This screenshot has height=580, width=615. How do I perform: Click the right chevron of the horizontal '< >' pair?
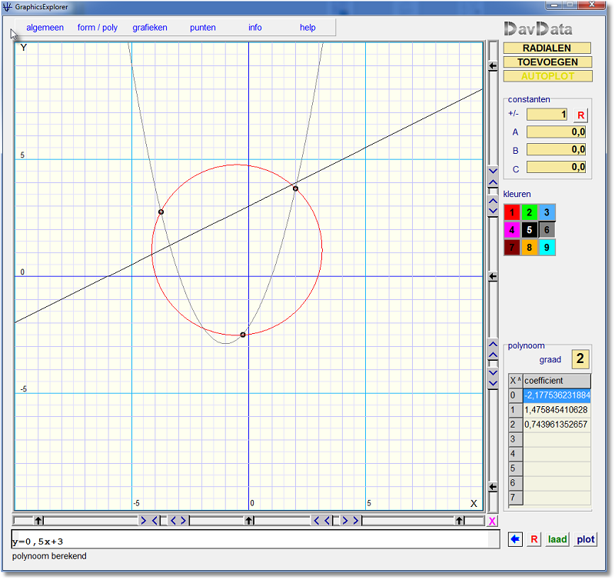[183, 521]
